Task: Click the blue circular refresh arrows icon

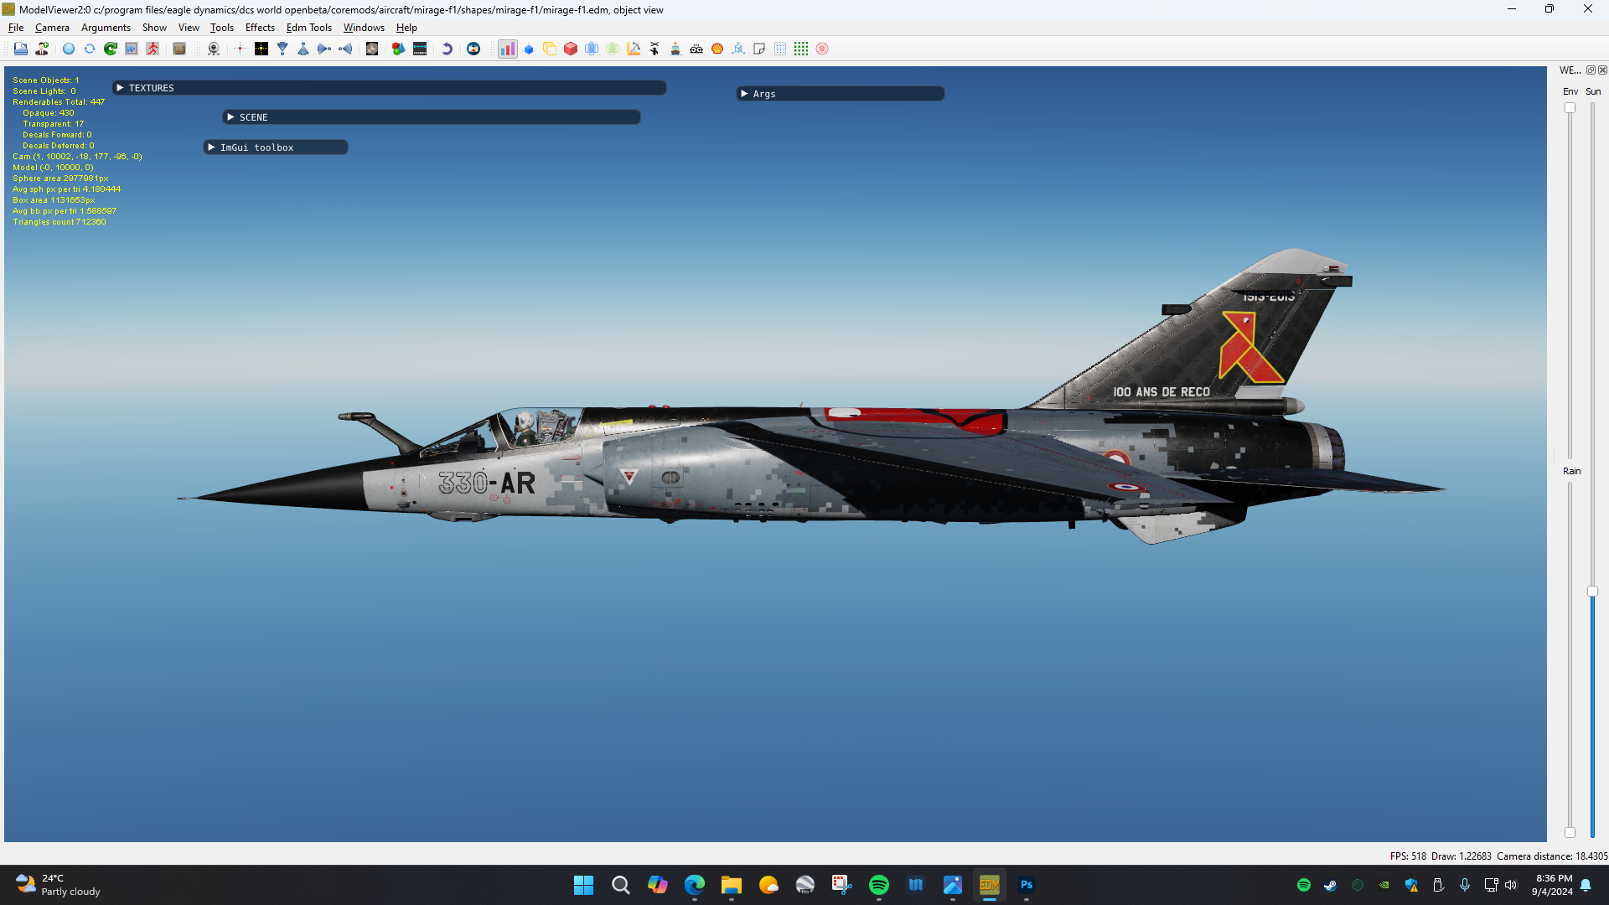Action: point(90,49)
